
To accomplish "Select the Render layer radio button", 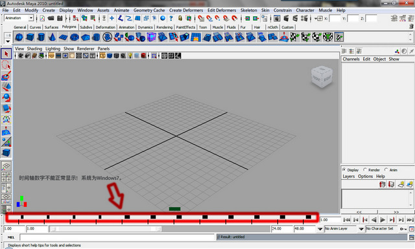I will [365, 169].
